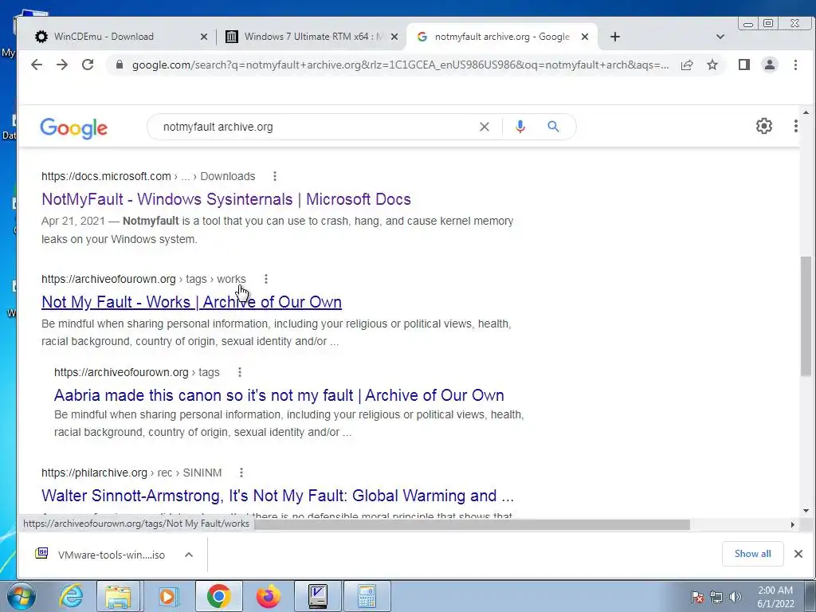Open the Action Center flag tray icon
The height and width of the screenshot is (612, 816).
(697, 597)
